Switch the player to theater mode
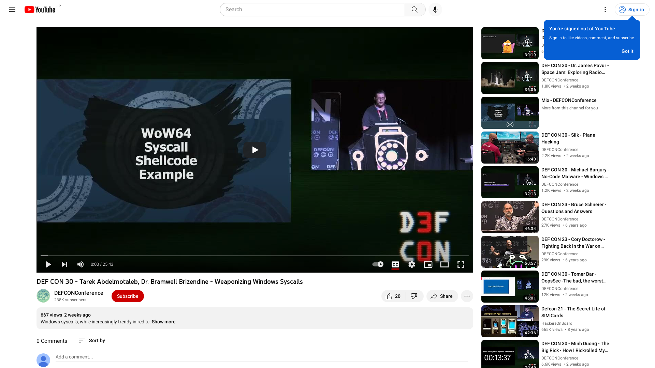 click(x=444, y=264)
